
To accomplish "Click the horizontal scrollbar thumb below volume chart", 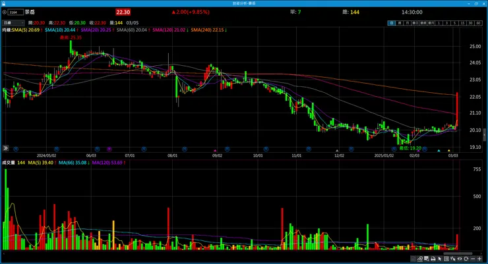I will (458, 253).
